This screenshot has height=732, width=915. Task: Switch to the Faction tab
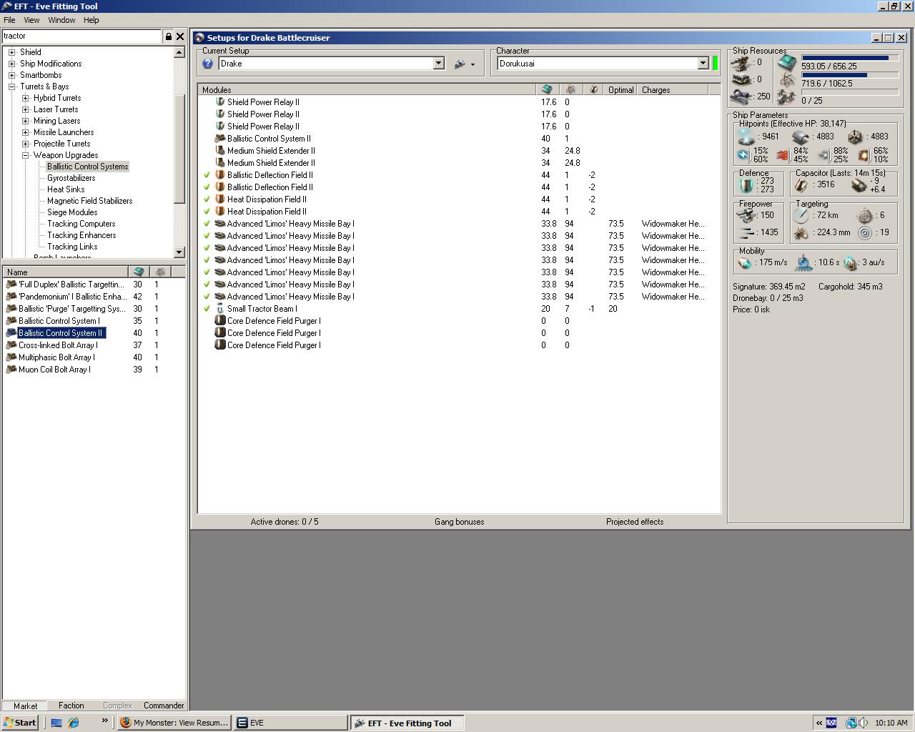tap(71, 706)
